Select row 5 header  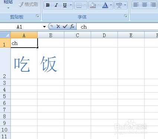coord(5,96)
